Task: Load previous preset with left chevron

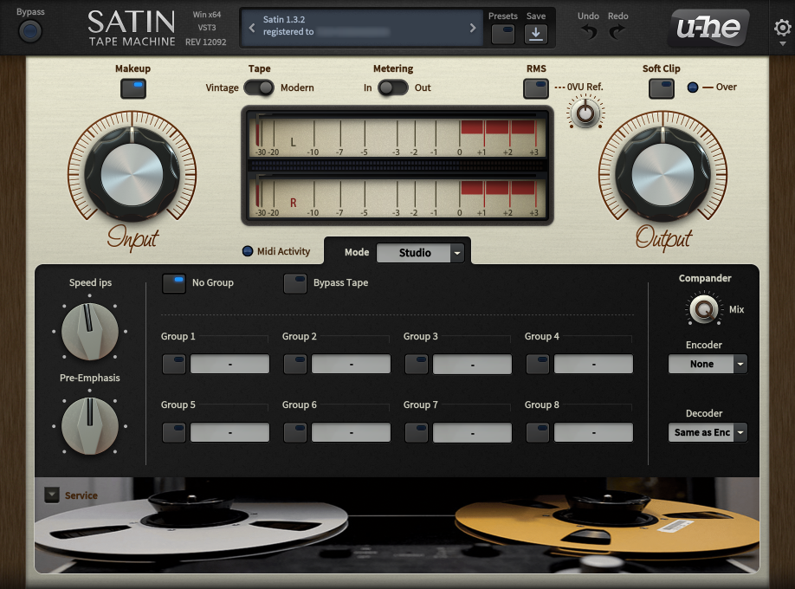Action: click(252, 28)
